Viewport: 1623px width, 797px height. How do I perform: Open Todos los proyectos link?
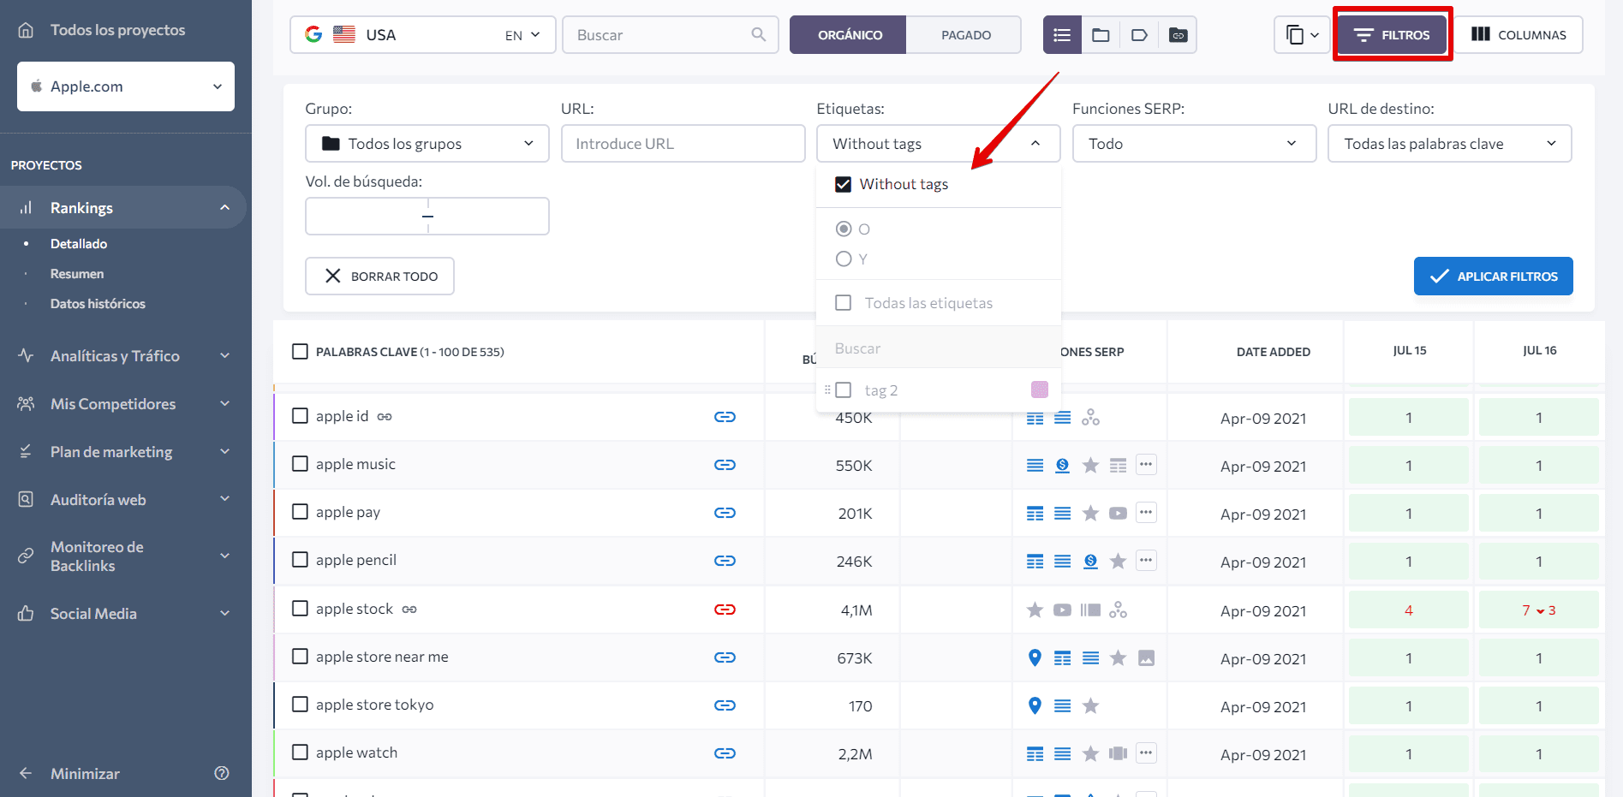tap(117, 30)
